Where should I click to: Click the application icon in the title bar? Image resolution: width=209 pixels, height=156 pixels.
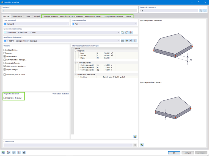pyautogui.click(x=2, y=2)
